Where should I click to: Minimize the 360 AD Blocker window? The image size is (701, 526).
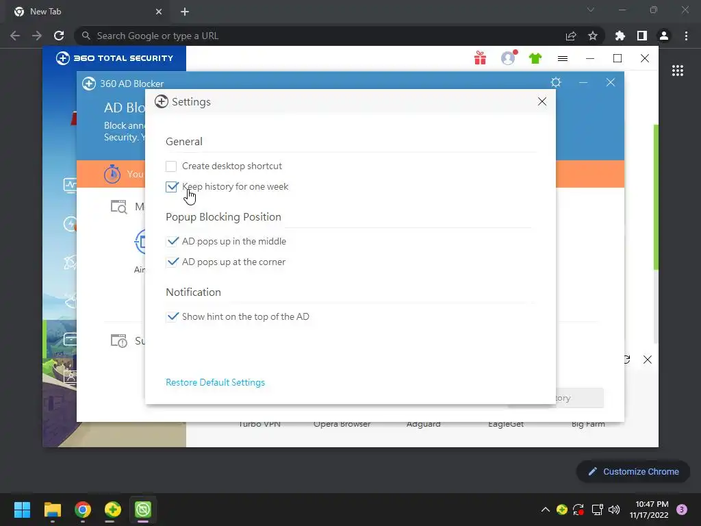tap(583, 82)
